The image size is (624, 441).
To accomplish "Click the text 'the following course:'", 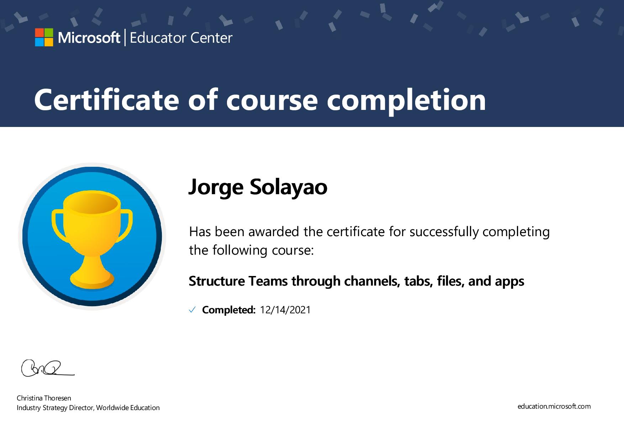I will tap(252, 250).
